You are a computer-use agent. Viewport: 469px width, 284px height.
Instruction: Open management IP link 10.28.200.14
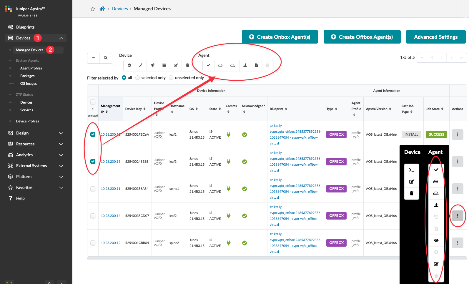[x=111, y=216]
